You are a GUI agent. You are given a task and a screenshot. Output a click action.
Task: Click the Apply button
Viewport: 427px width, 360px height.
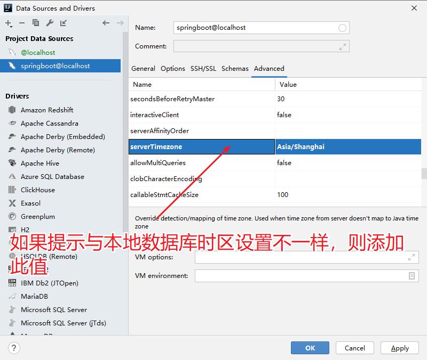399,348
